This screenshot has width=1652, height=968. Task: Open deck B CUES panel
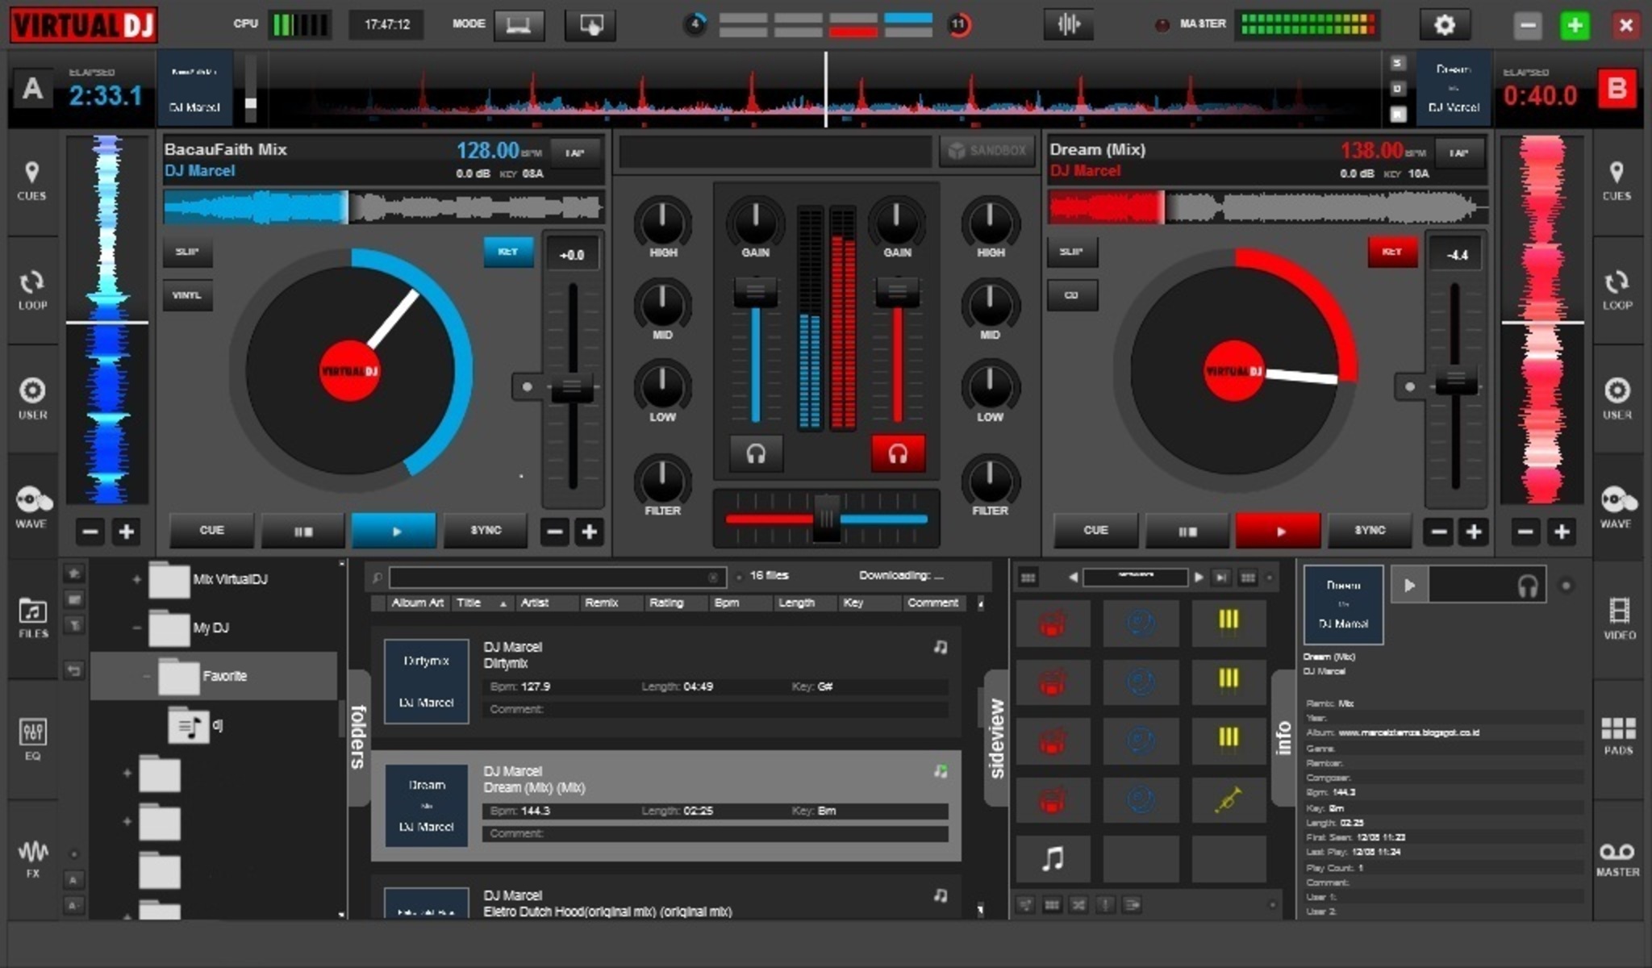coord(1617,181)
